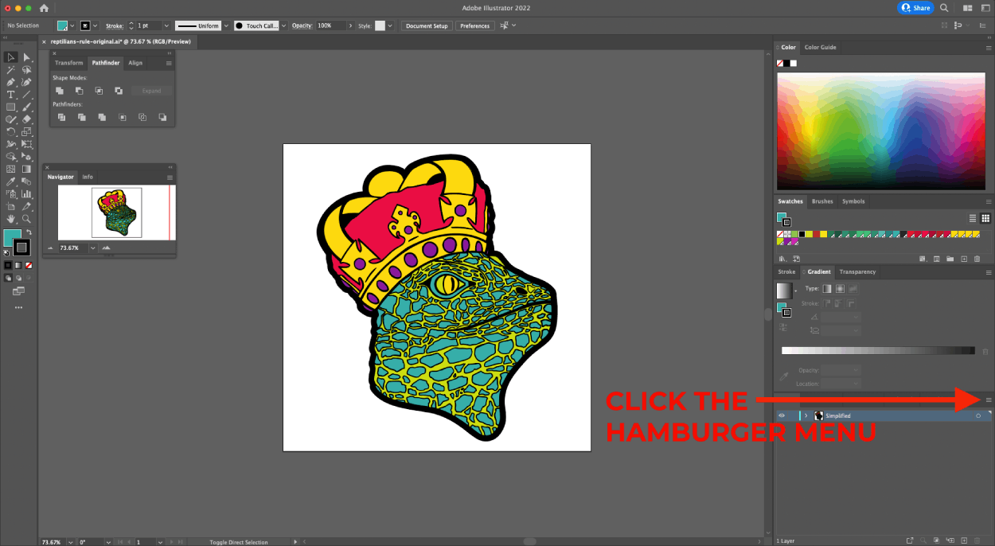Viewport: 995px width, 546px height.
Task: Click the Gradient panel hamburger menu icon
Action: pos(989,272)
